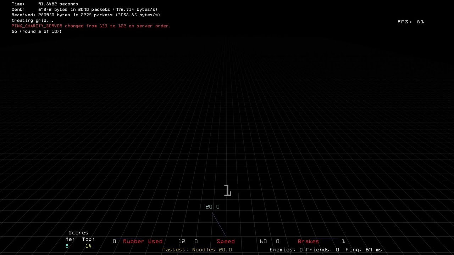Select the 'Received:' network stats line
Image resolution: width=454 pixels, height=255 pixels.
pyautogui.click(x=86, y=15)
